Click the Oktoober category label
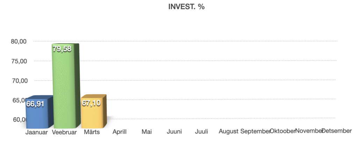This screenshot has width=358, height=141. [x=282, y=131]
